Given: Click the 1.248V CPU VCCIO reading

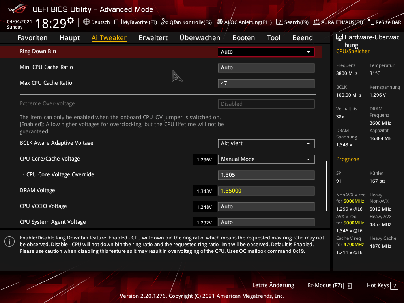Looking at the screenshot, I should pos(204,207).
